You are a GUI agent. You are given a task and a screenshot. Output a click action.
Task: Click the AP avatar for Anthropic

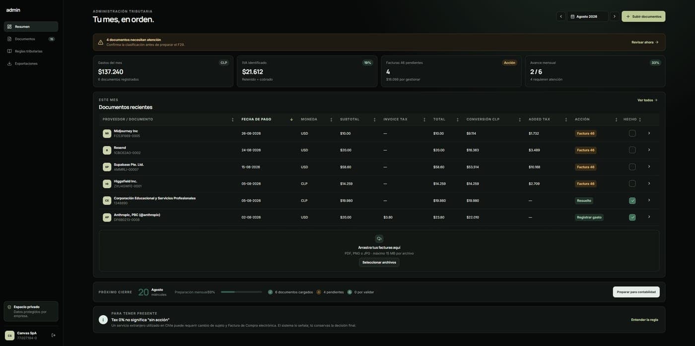(x=107, y=217)
